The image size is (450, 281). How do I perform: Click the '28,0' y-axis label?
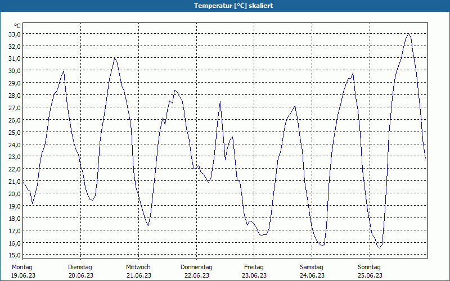click(15, 96)
